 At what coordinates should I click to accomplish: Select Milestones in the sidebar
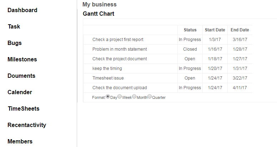(22, 59)
